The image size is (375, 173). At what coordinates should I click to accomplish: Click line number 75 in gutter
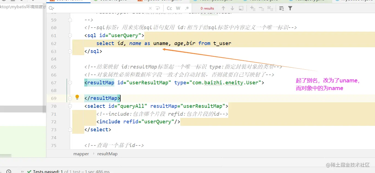click(x=54, y=145)
